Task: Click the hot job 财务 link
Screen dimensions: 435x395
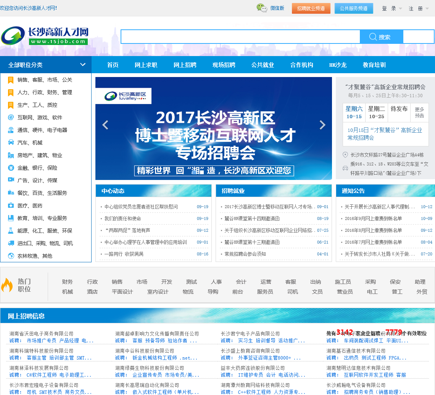Action: (68, 282)
